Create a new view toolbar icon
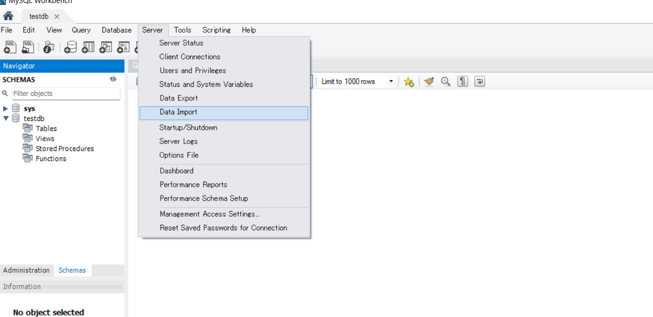This screenshot has height=317, width=653. (x=106, y=47)
